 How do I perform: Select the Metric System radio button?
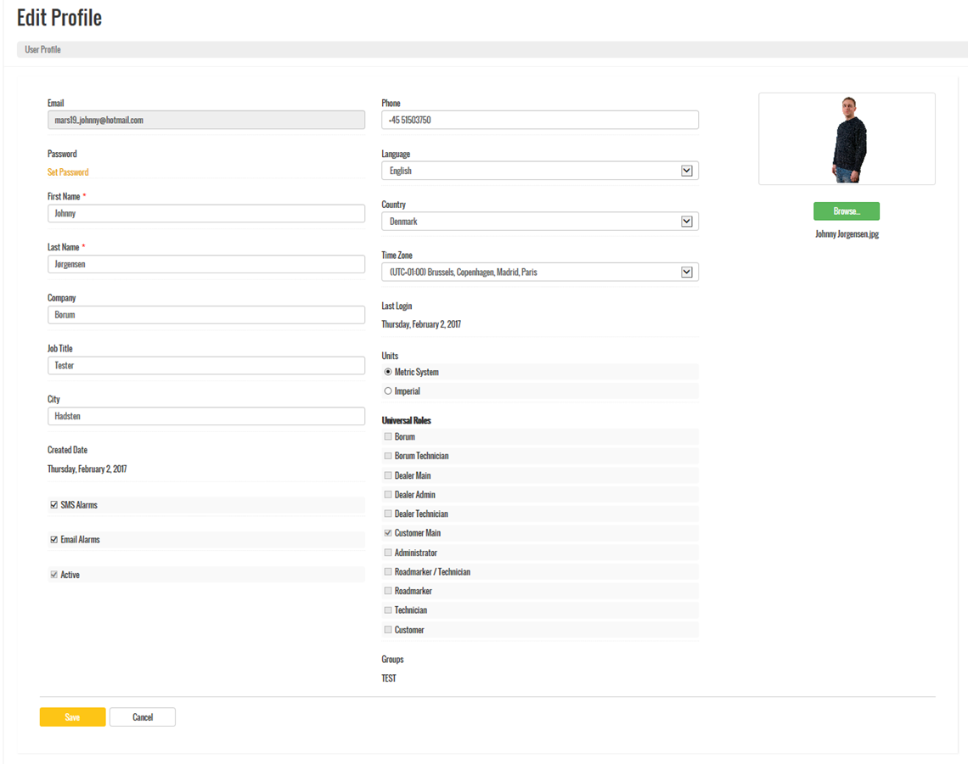[x=388, y=372]
